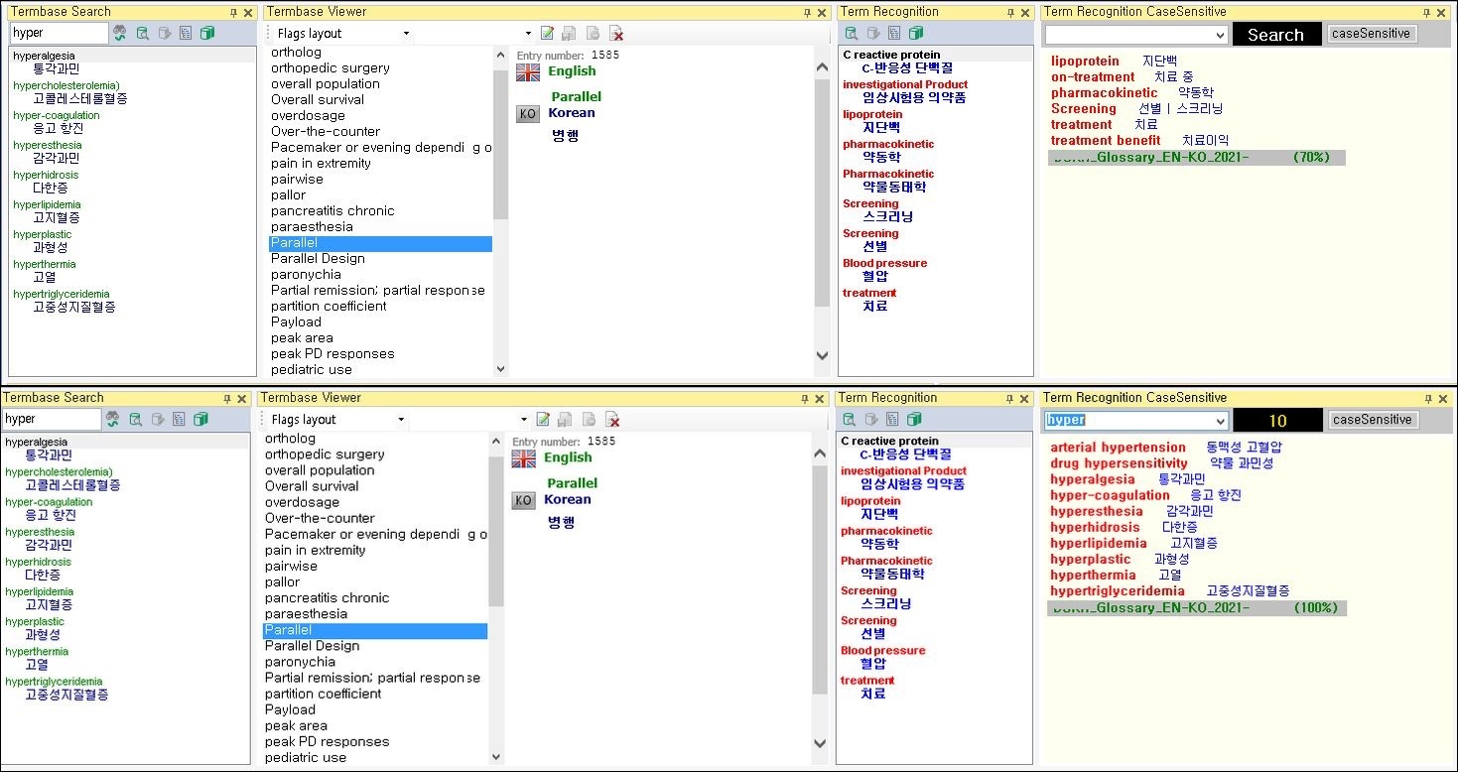
Task: Select paronychia in lower Termbase Viewer list
Action: coord(301,662)
